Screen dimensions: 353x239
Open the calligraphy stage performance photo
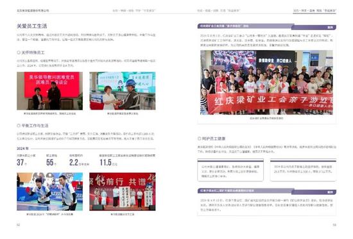(123, 192)
